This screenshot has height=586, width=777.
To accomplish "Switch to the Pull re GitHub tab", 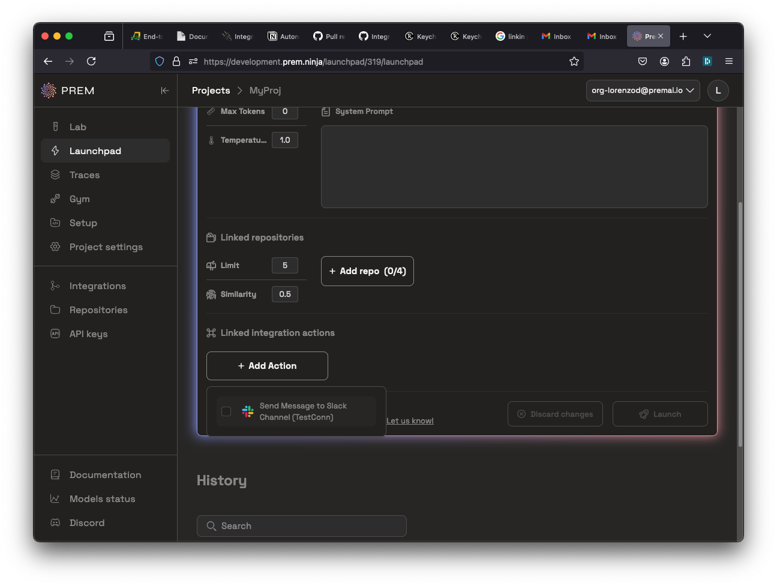I will 329,37.
